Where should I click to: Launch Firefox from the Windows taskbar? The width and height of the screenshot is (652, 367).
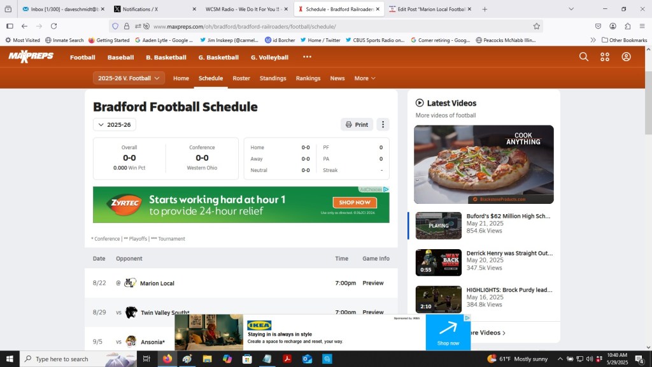(x=167, y=359)
